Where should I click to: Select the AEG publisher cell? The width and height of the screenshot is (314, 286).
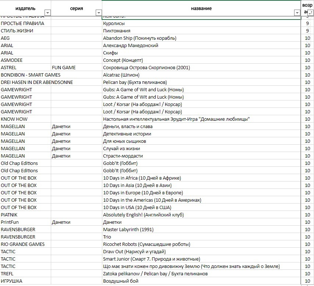click(x=25, y=38)
